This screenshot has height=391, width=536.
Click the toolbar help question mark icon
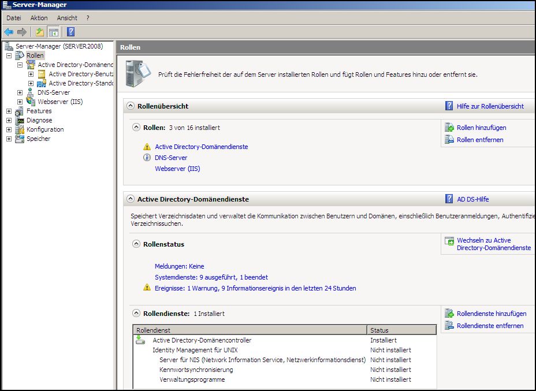[x=70, y=32]
